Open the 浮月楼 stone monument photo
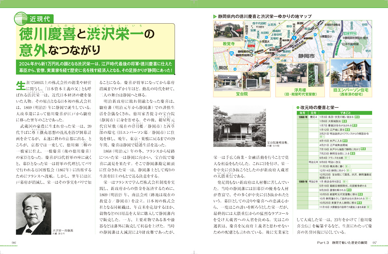Screen dimensions: 388x254 (316, 75)
